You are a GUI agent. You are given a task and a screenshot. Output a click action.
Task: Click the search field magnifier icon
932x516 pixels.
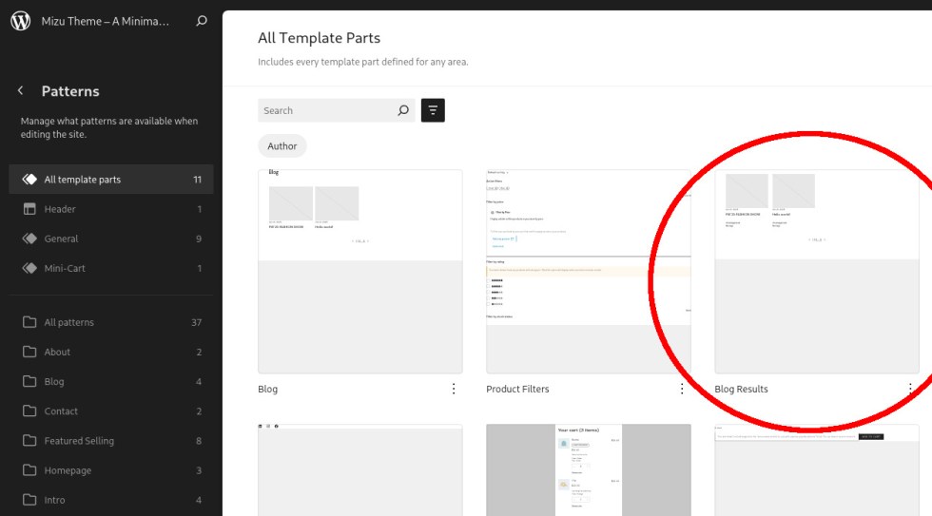403,110
